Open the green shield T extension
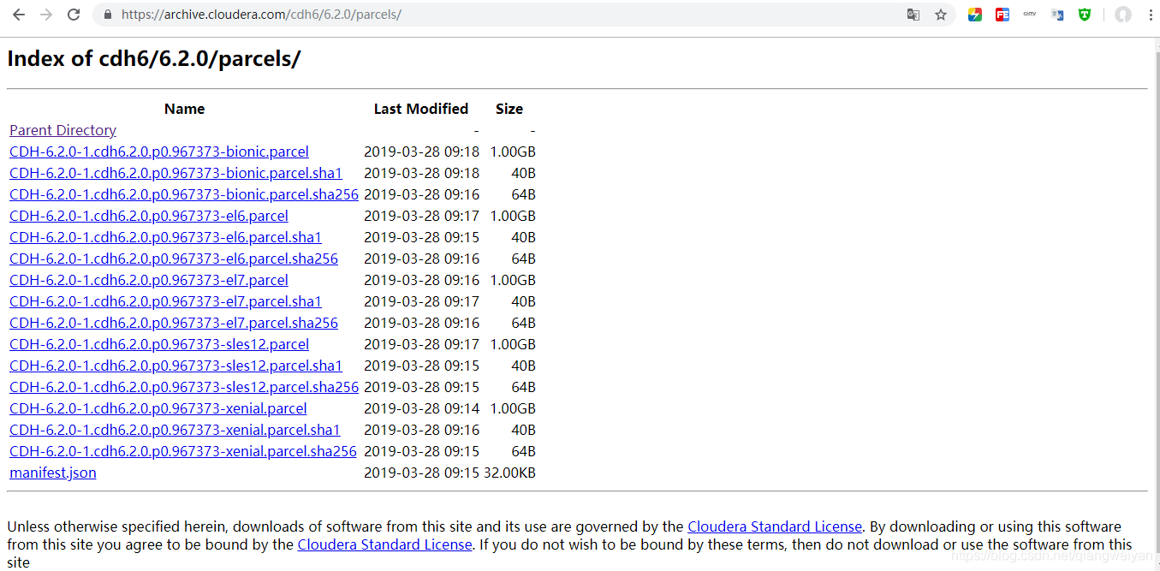The height and width of the screenshot is (571, 1160). pyautogui.click(x=1085, y=15)
